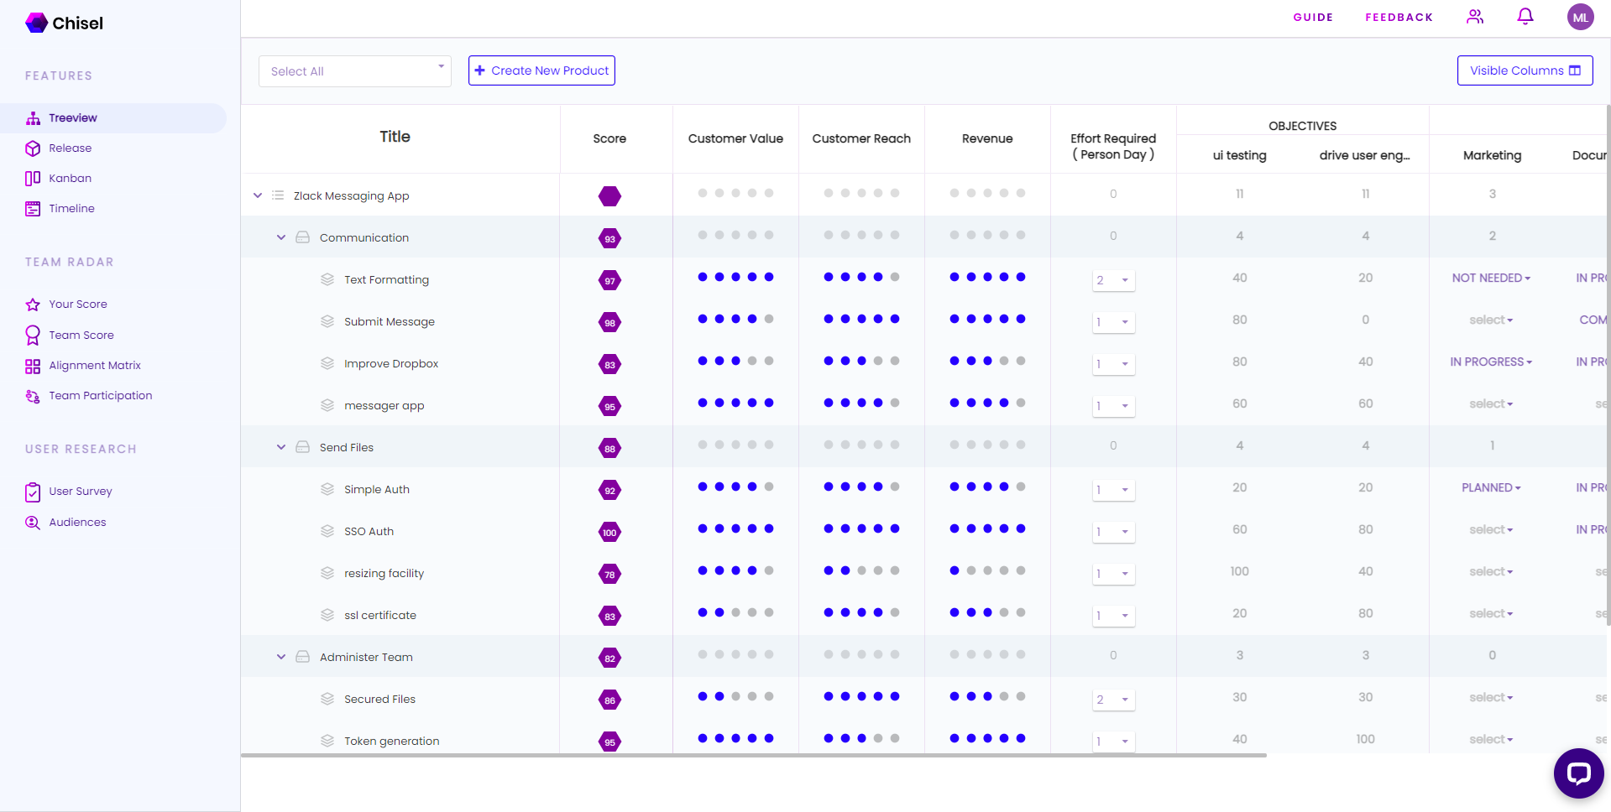The width and height of the screenshot is (1611, 812).
Task: Open the Visible Columns settings
Action: pos(1525,70)
